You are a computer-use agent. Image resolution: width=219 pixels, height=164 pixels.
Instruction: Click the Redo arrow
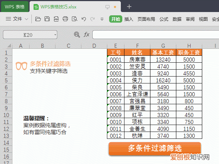[92, 19]
